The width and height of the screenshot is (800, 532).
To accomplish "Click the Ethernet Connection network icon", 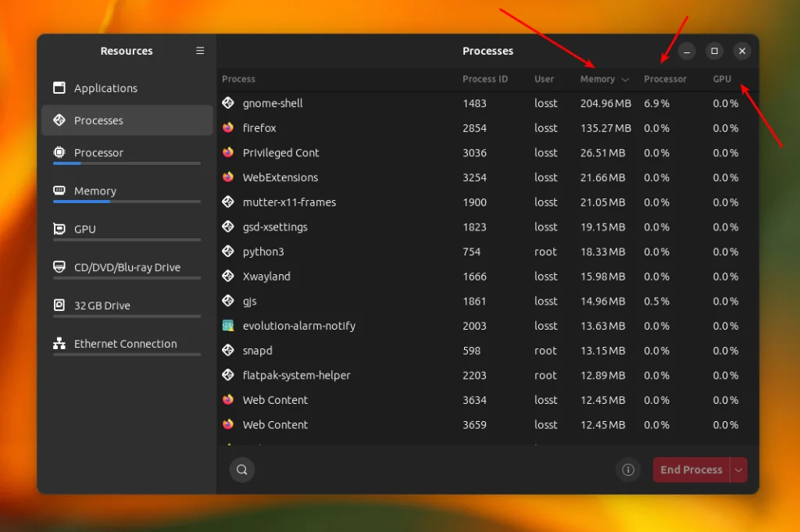I will click(59, 343).
